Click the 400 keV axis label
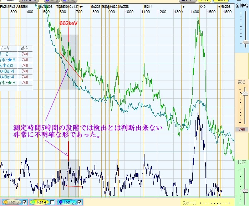The height and width of the screenshot is (206, 249). point(30,12)
